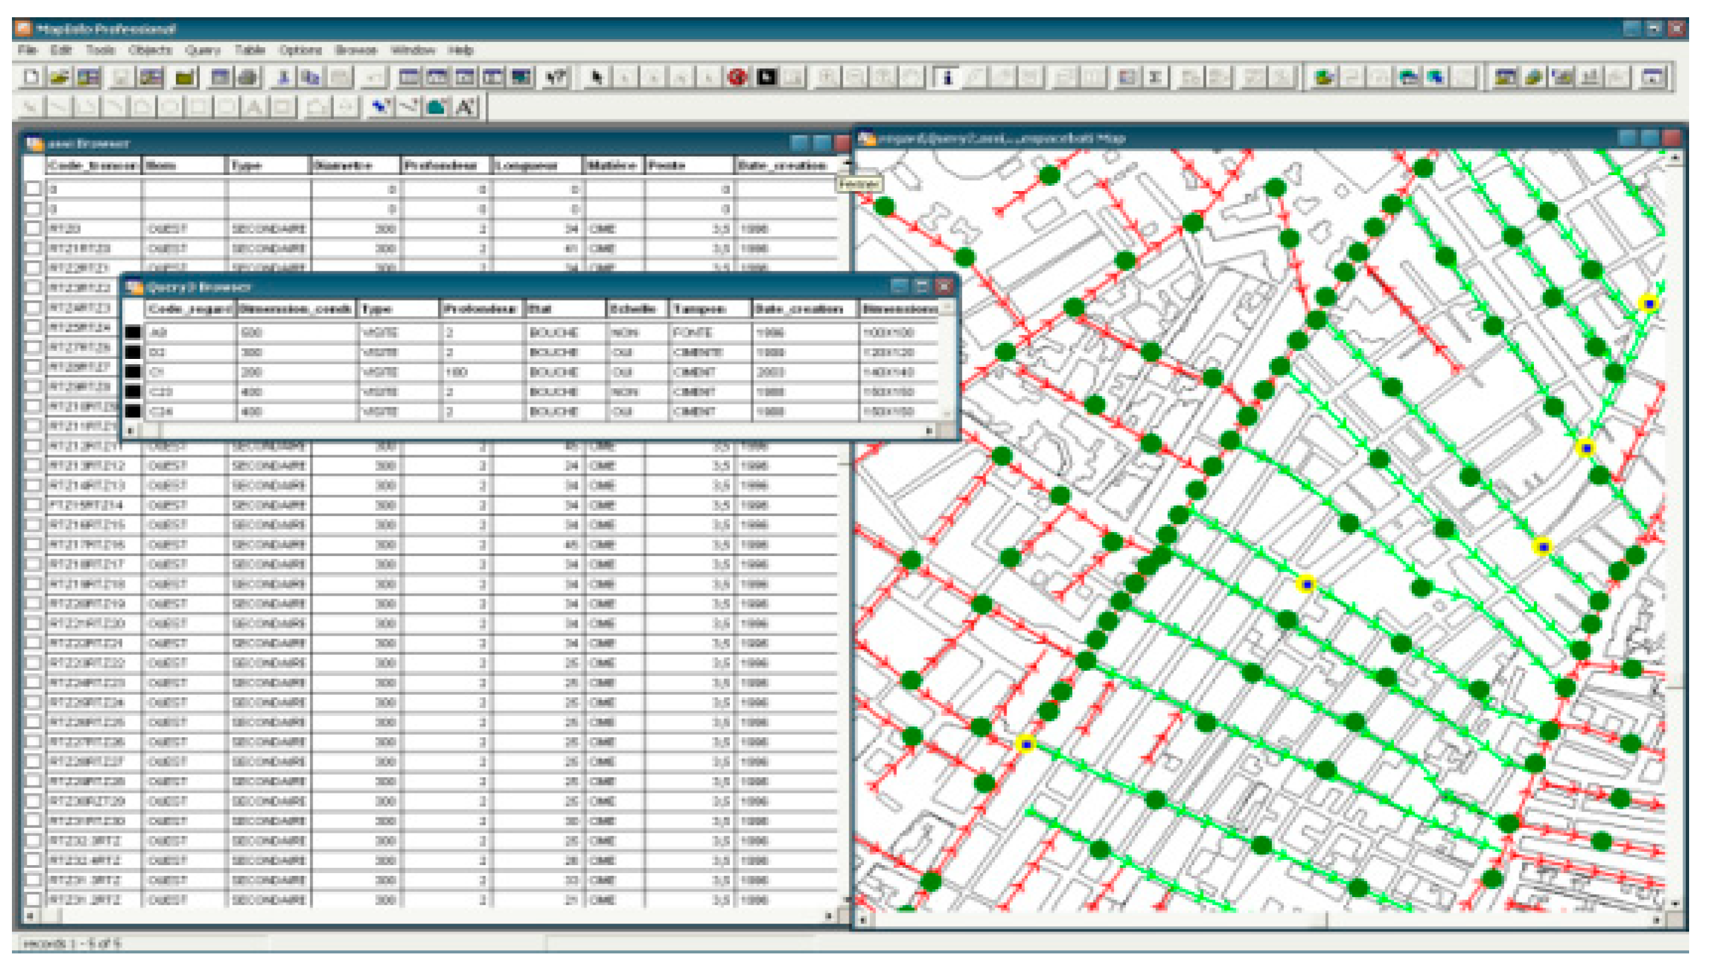The height and width of the screenshot is (972, 1709).
Task: Click Query3 Browser horizontal scroll-right arrow
Action: tap(929, 431)
